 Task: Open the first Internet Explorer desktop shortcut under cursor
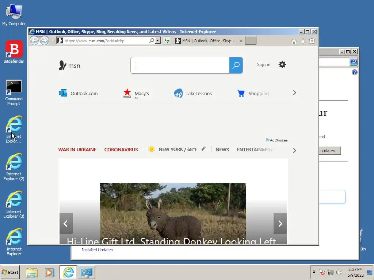(14, 130)
